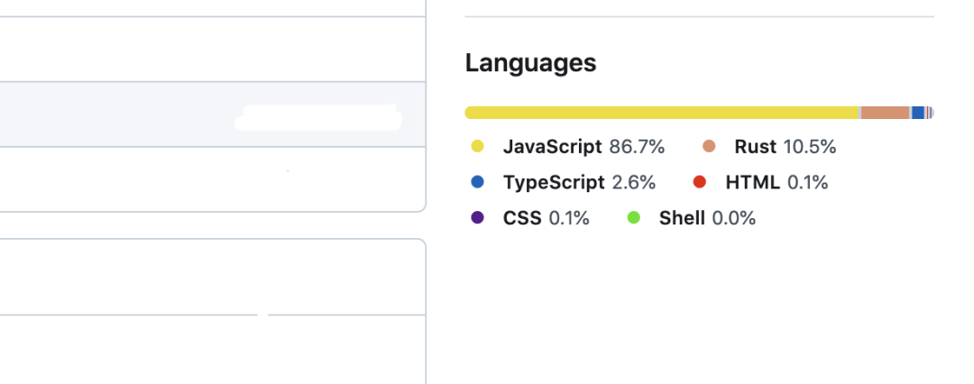Viewport: 974px width, 384px height.
Task: Click the Languages section heading
Action: click(530, 63)
